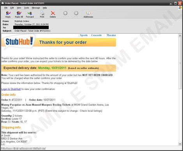The width and height of the screenshot is (183, 151).
Task: Delete the message with the red X
Action: 53,13
